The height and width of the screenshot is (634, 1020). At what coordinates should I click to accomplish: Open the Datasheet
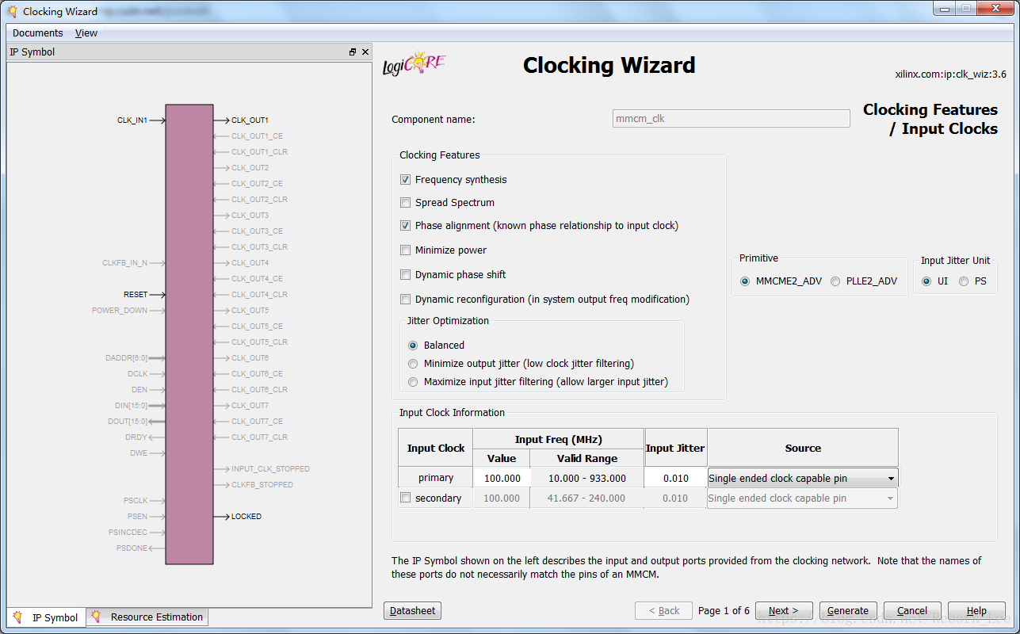pyautogui.click(x=412, y=611)
